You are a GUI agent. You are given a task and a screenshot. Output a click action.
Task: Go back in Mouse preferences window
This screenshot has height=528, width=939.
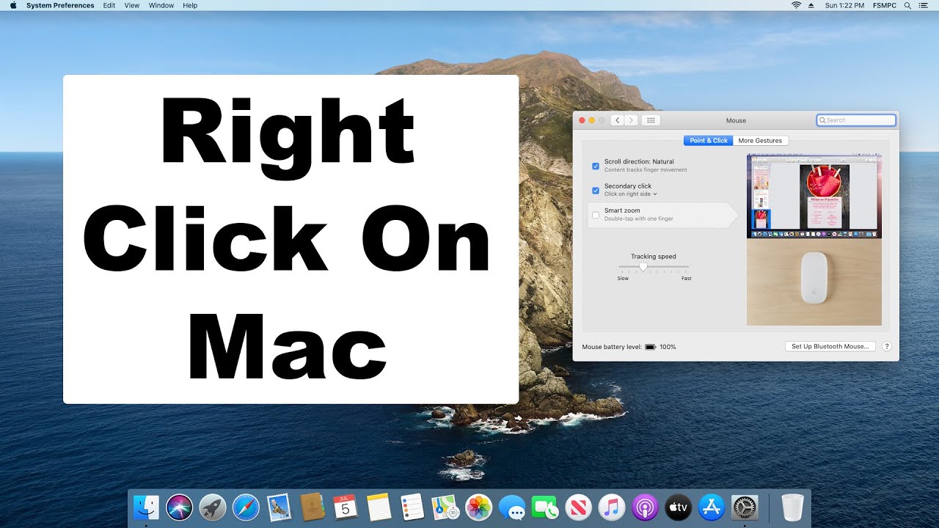tap(618, 120)
